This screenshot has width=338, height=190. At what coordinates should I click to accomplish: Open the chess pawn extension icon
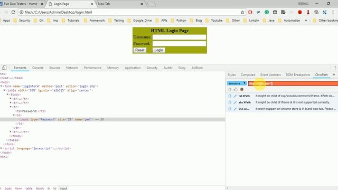[308, 12]
